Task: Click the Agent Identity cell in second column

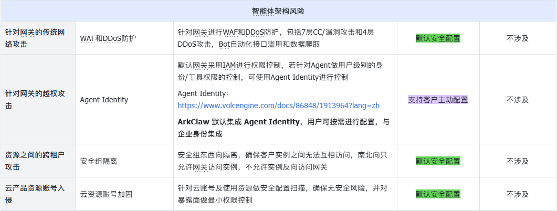Action: pyautogui.click(x=104, y=100)
